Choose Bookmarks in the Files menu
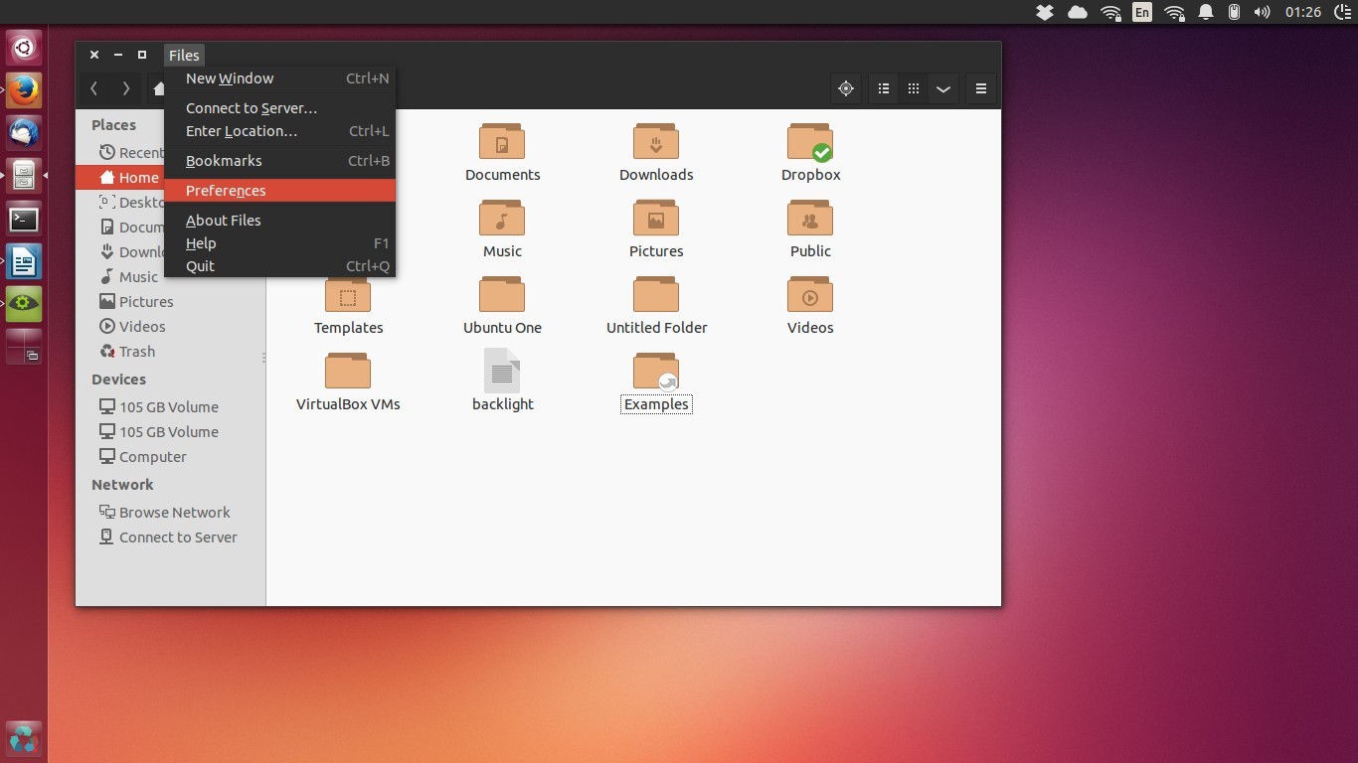 click(224, 161)
